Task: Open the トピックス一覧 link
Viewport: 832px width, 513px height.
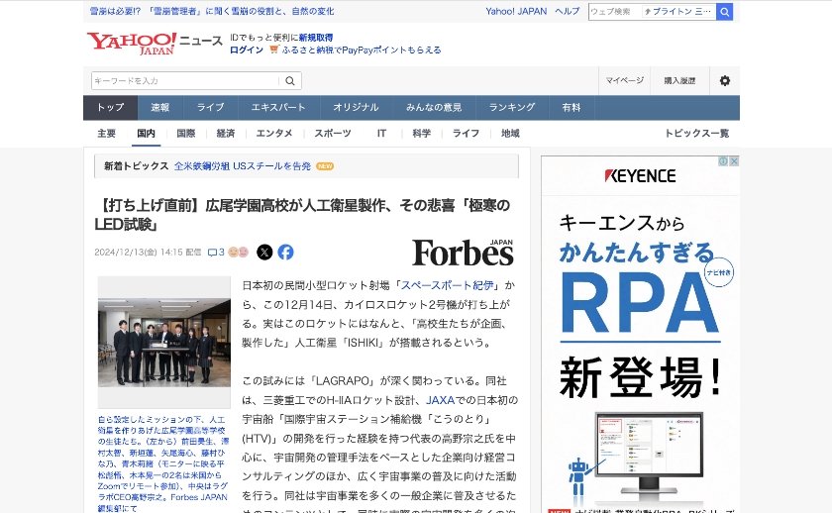Action: (695, 134)
